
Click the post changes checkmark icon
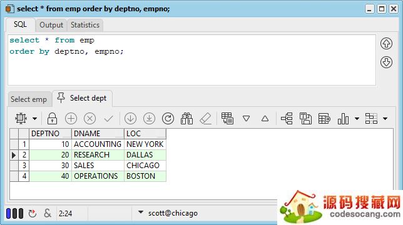tap(108, 119)
